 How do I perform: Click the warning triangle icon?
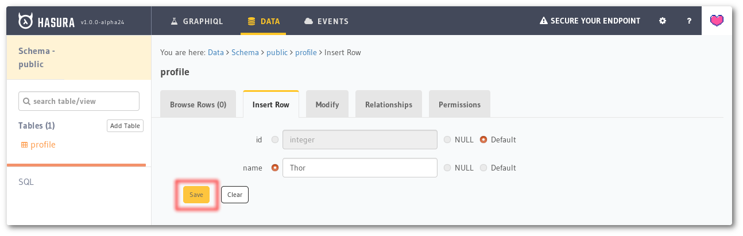[x=543, y=21]
